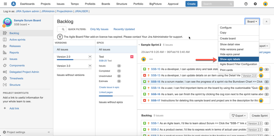This screenshot has height=136, width=274.
Task: Click the Create Sprint button
Action: [260, 116]
